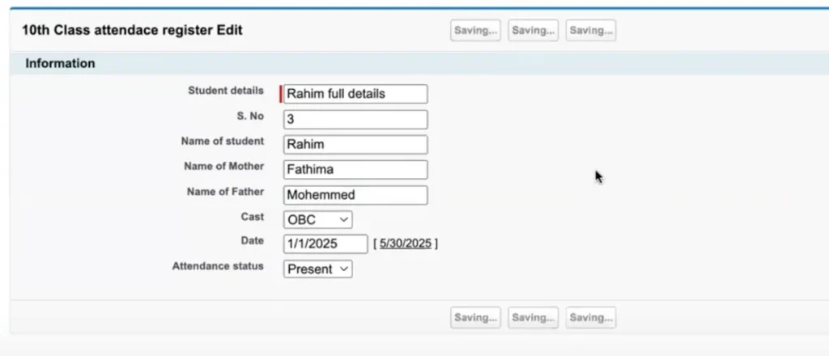Open the Attendance status dropdown
This screenshot has width=829, height=356.
click(x=317, y=269)
